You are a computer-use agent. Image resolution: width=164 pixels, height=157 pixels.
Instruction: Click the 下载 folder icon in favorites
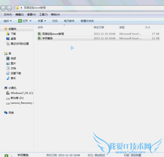(x=8, y=34)
